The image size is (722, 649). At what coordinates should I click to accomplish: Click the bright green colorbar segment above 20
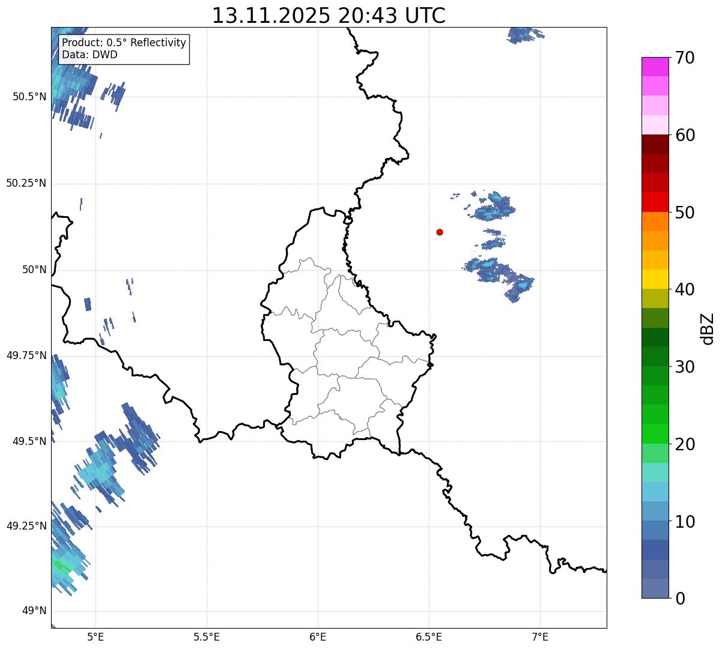[655, 434]
